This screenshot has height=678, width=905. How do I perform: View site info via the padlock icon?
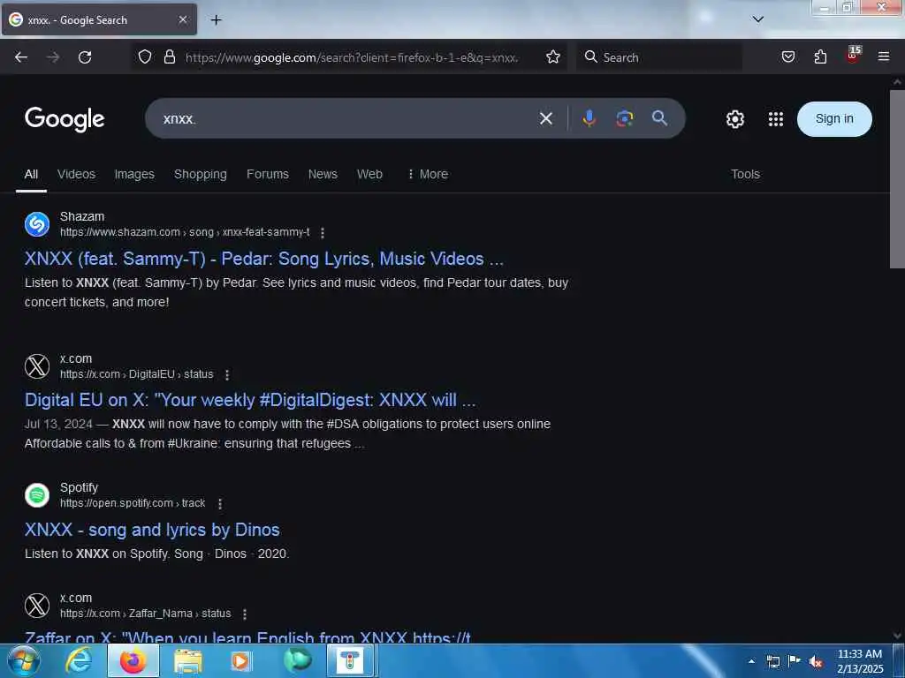point(169,56)
